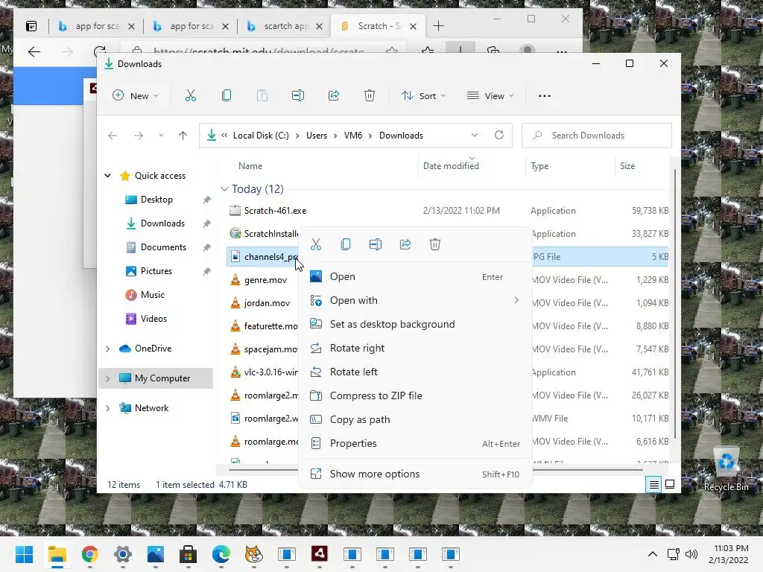Choose Open with in the context menu

[x=415, y=301]
